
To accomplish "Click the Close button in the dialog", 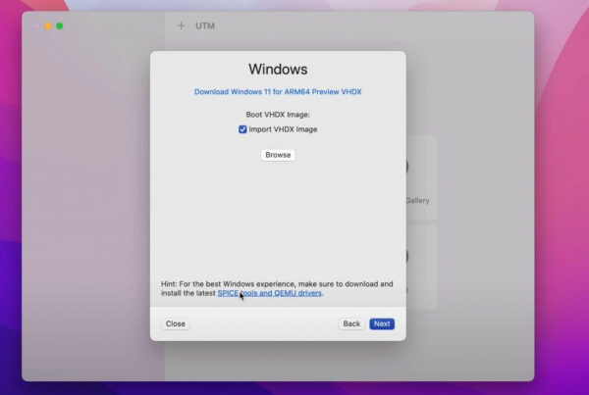I will tap(176, 323).
